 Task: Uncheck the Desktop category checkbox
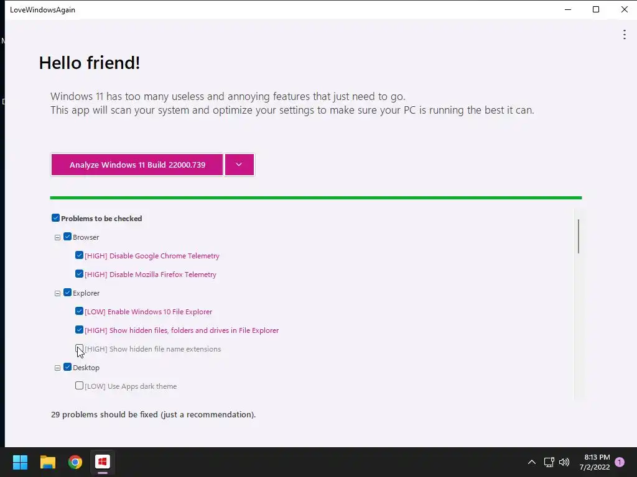[x=67, y=367]
